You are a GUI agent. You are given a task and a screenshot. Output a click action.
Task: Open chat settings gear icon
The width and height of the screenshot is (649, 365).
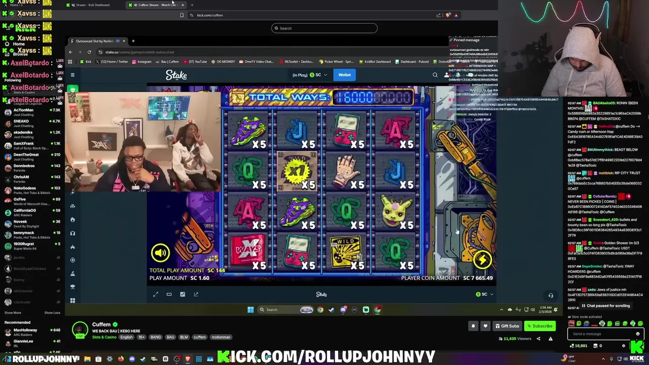[624, 346]
